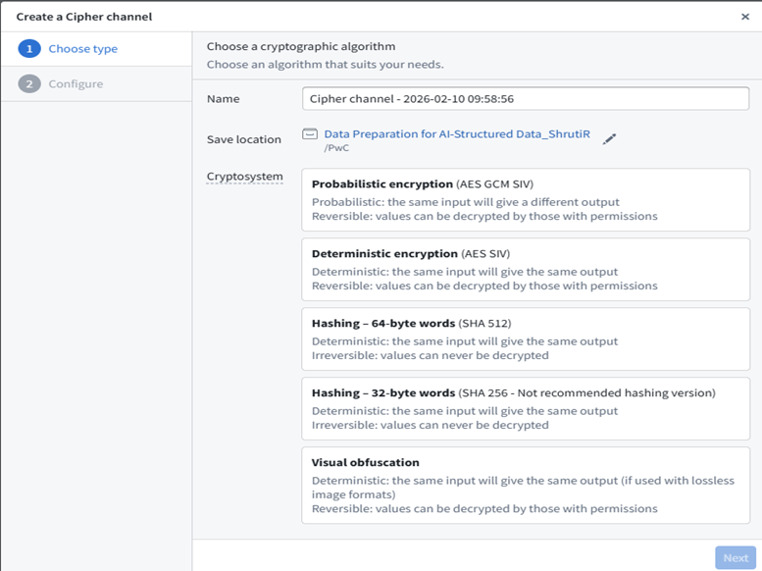
Task: Choose the Visual obfuscation cryptosystem
Action: tap(526, 485)
